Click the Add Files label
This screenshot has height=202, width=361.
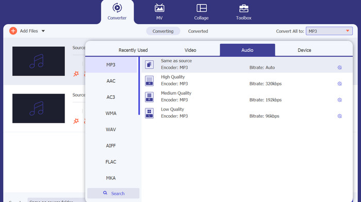click(x=29, y=31)
